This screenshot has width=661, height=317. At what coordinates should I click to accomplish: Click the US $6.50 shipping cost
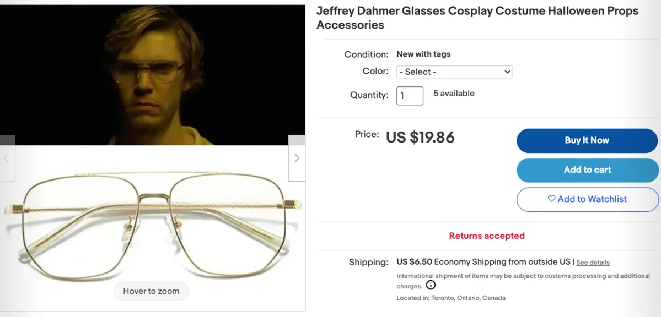[414, 262]
